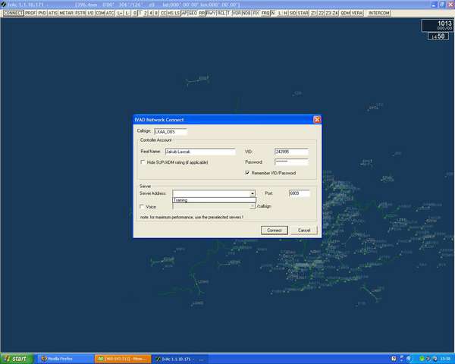Click the 1013 pressure display box
The height and width of the screenshot is (364, 455).
(438, 25)
